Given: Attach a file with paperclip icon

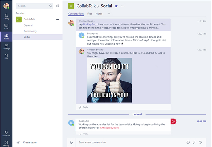Looking at the screenshot, I should (194, 142).
